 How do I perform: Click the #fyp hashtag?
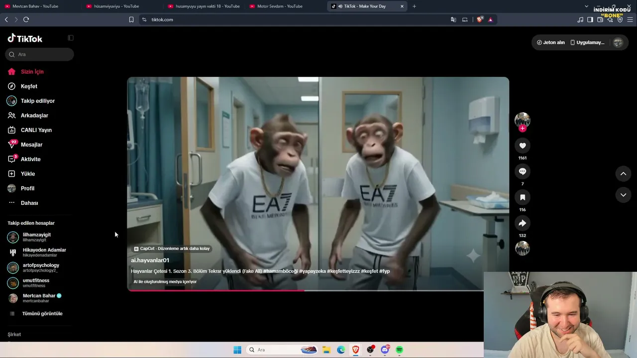click(384, 271)
